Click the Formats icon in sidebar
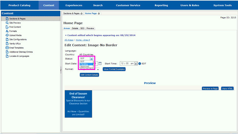The image size is (238, 134). [x=7, y=31]
